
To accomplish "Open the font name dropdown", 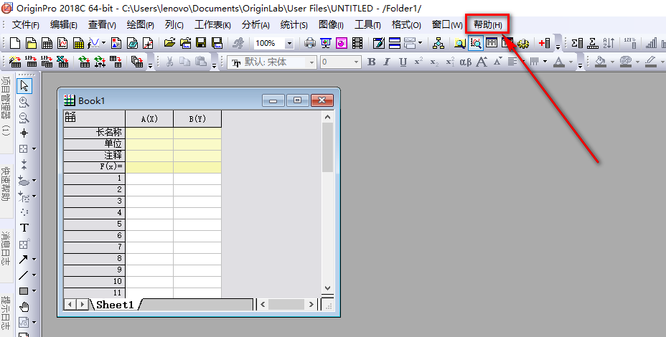I will (311, 62).
